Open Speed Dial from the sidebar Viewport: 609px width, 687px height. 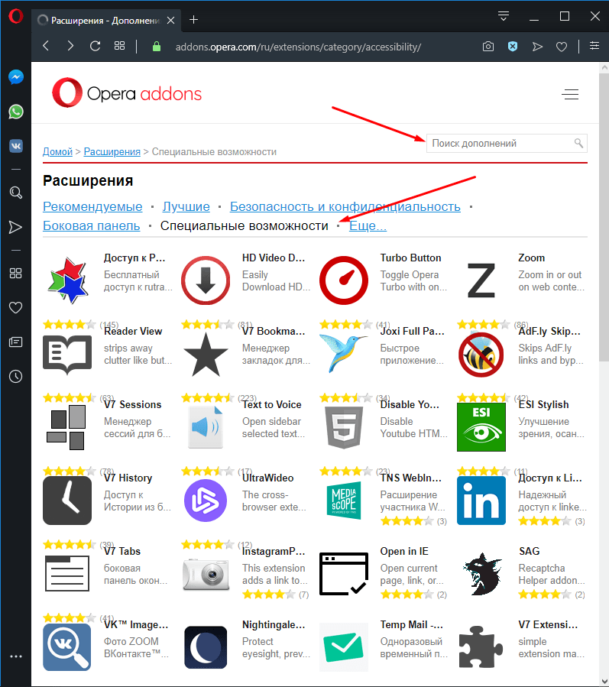coord(16,274)
